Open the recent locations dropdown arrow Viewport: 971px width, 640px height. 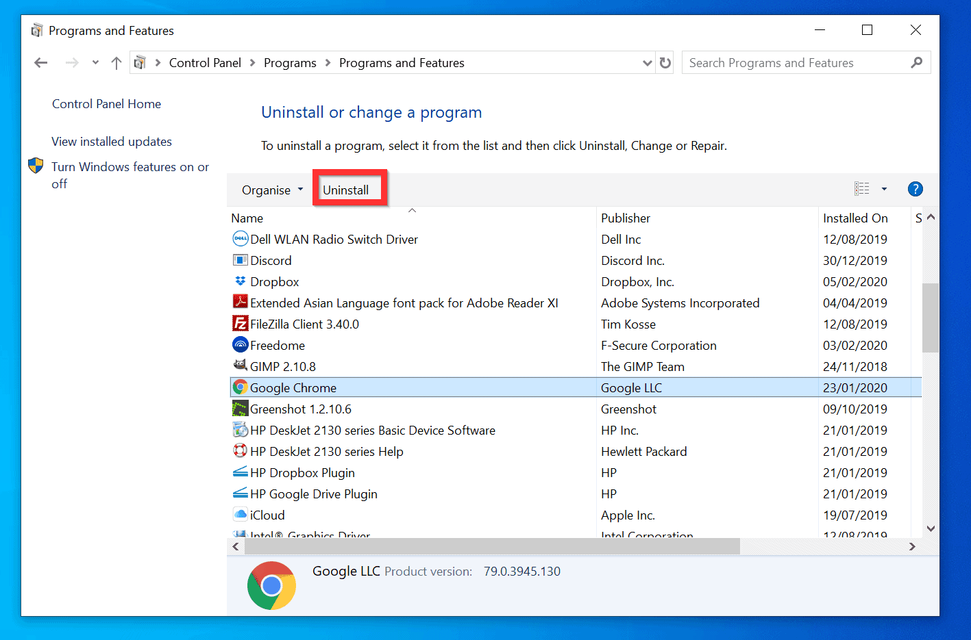click(95, 63)
